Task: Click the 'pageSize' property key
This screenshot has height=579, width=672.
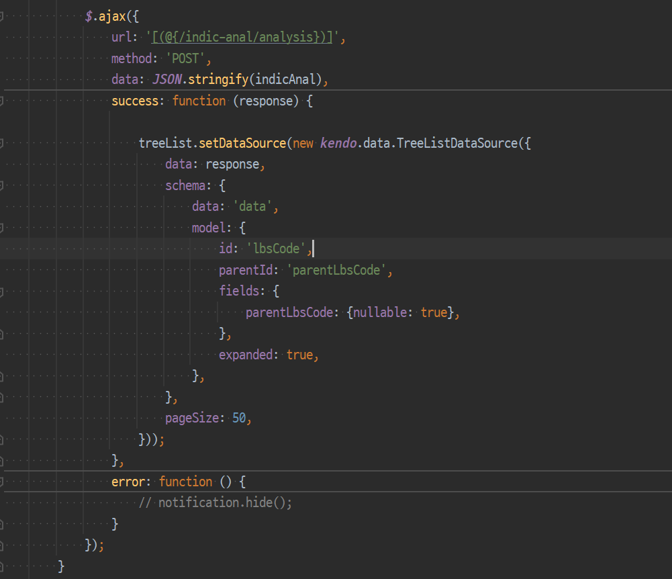Action: 192,418
